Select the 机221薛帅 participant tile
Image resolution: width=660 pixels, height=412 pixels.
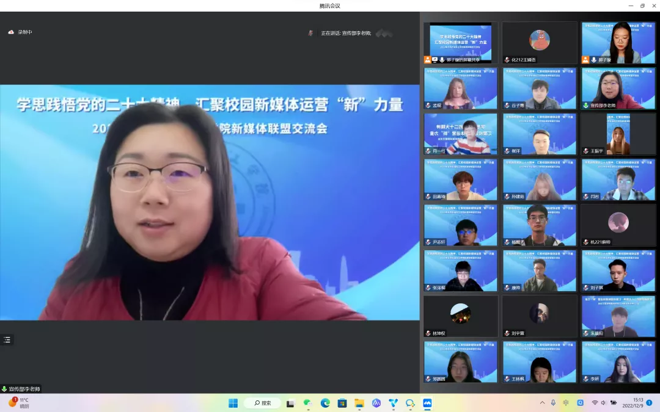(x=618, y=225)
